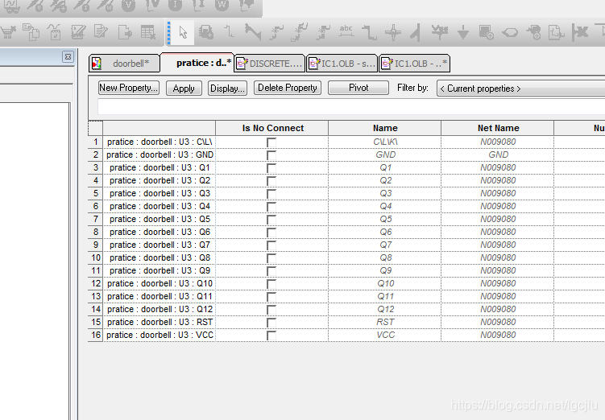This screenshot has height=420, width=605.
Task: Enable Is No Connect for Q10 pin
Action: 271,284
